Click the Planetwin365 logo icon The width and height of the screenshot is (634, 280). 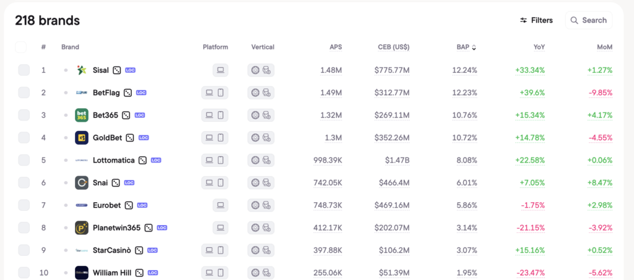click(x=82, y=227)
